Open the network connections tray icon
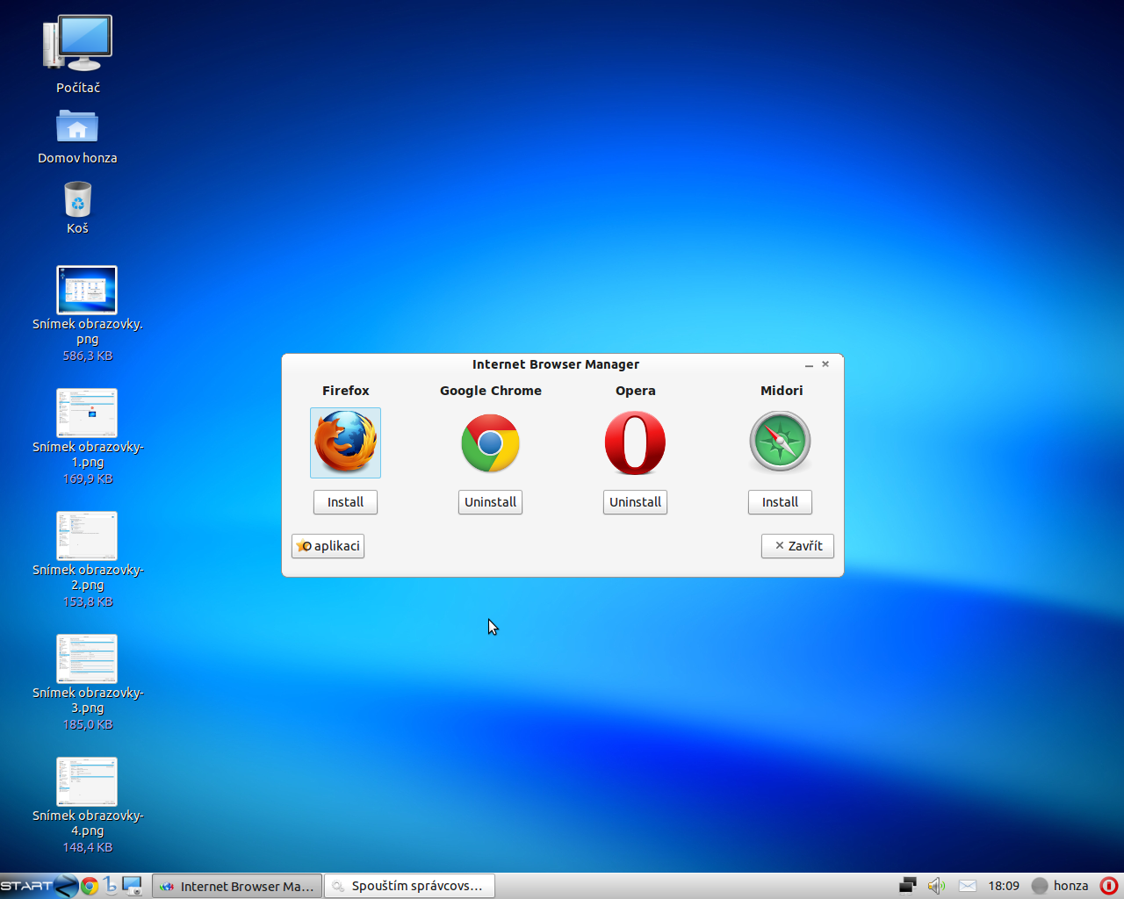This screenshot has width=1124, height=899. coord(908,886)
